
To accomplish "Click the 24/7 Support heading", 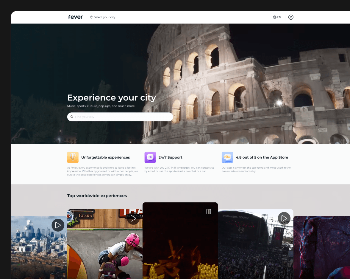I will (170, 157).
